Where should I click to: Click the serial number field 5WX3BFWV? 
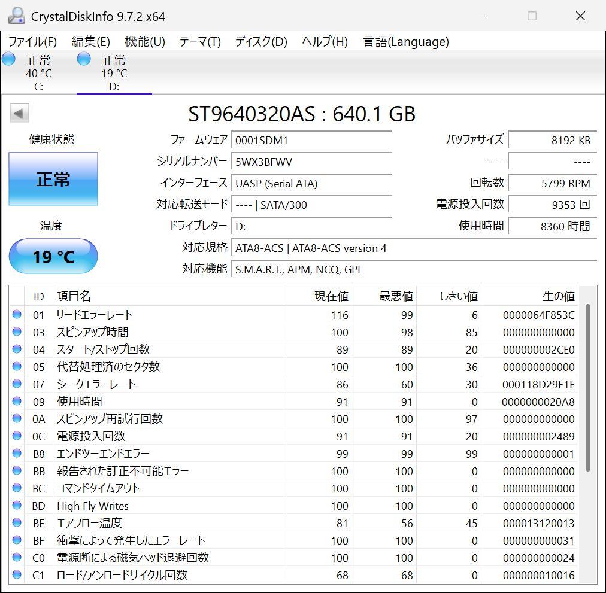[311, 162]
